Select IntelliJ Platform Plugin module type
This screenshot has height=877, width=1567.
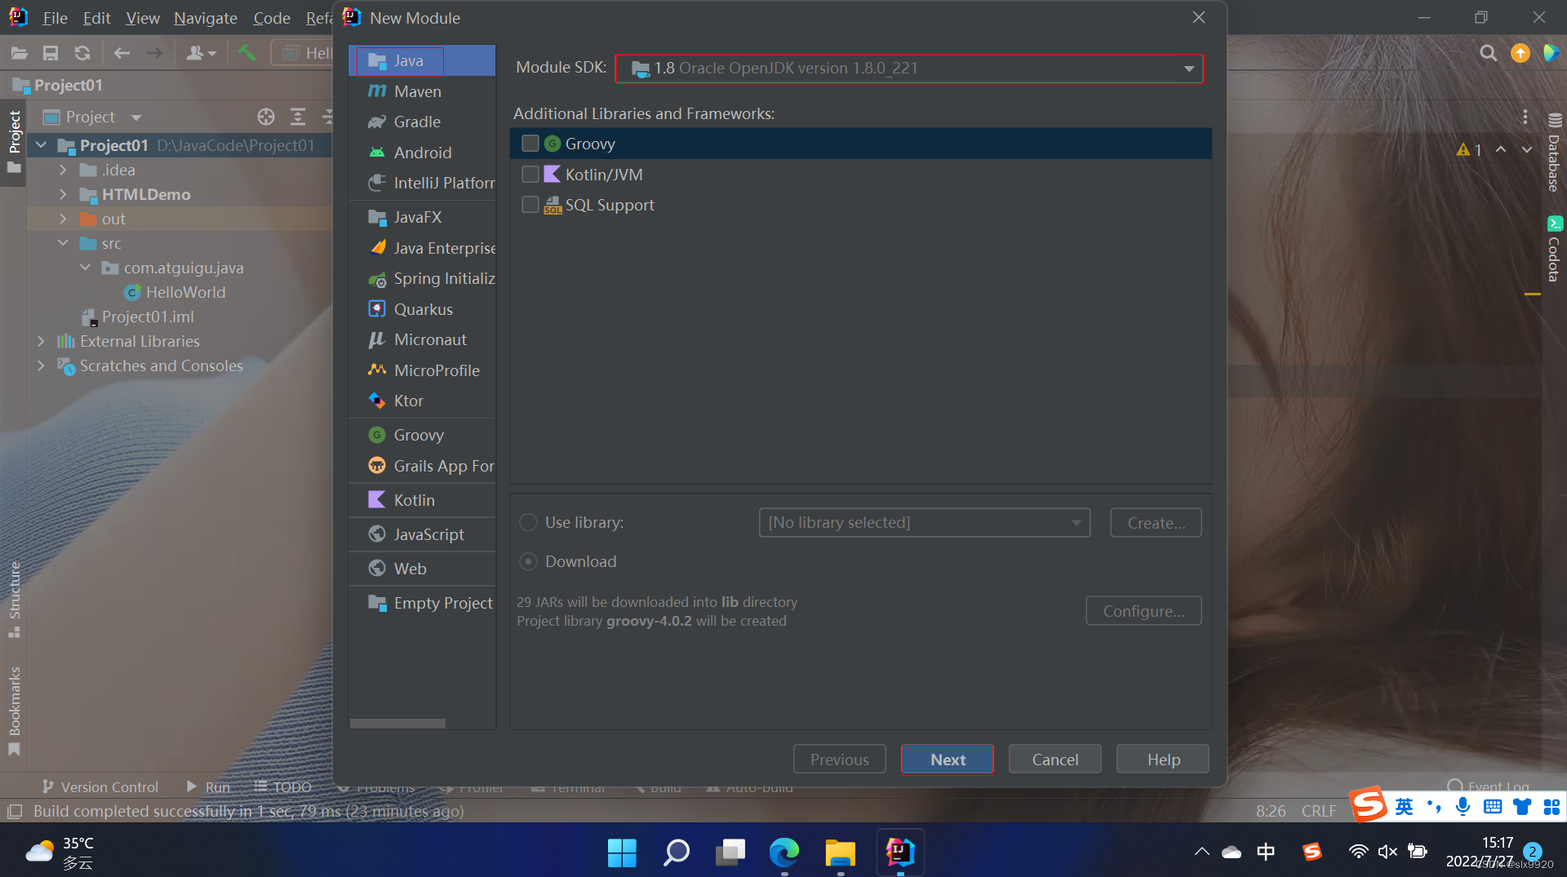pyautogui.click(x=422, y=183)
